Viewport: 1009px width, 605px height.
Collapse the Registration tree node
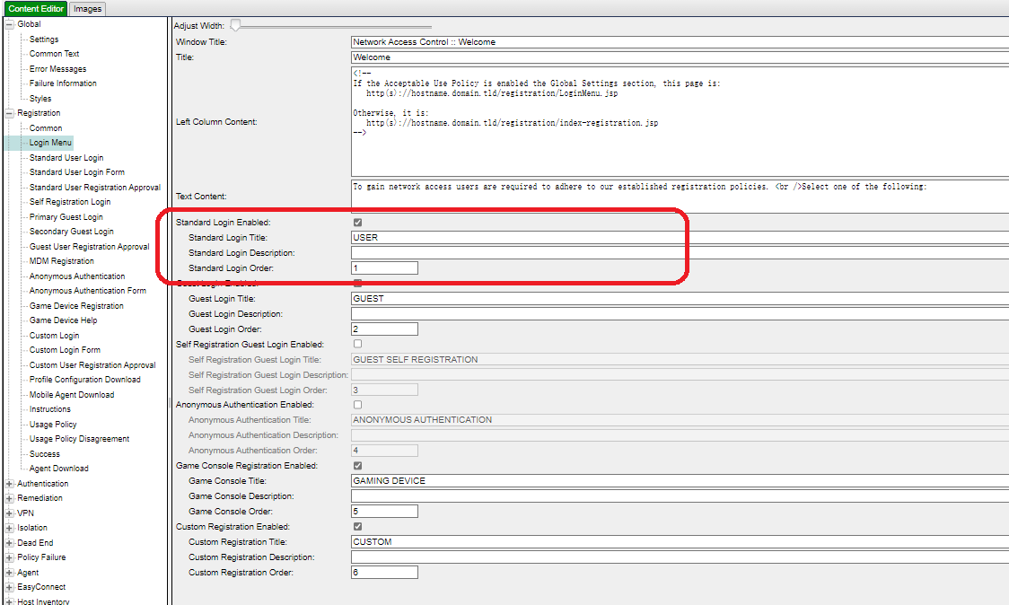click(6, 112)
